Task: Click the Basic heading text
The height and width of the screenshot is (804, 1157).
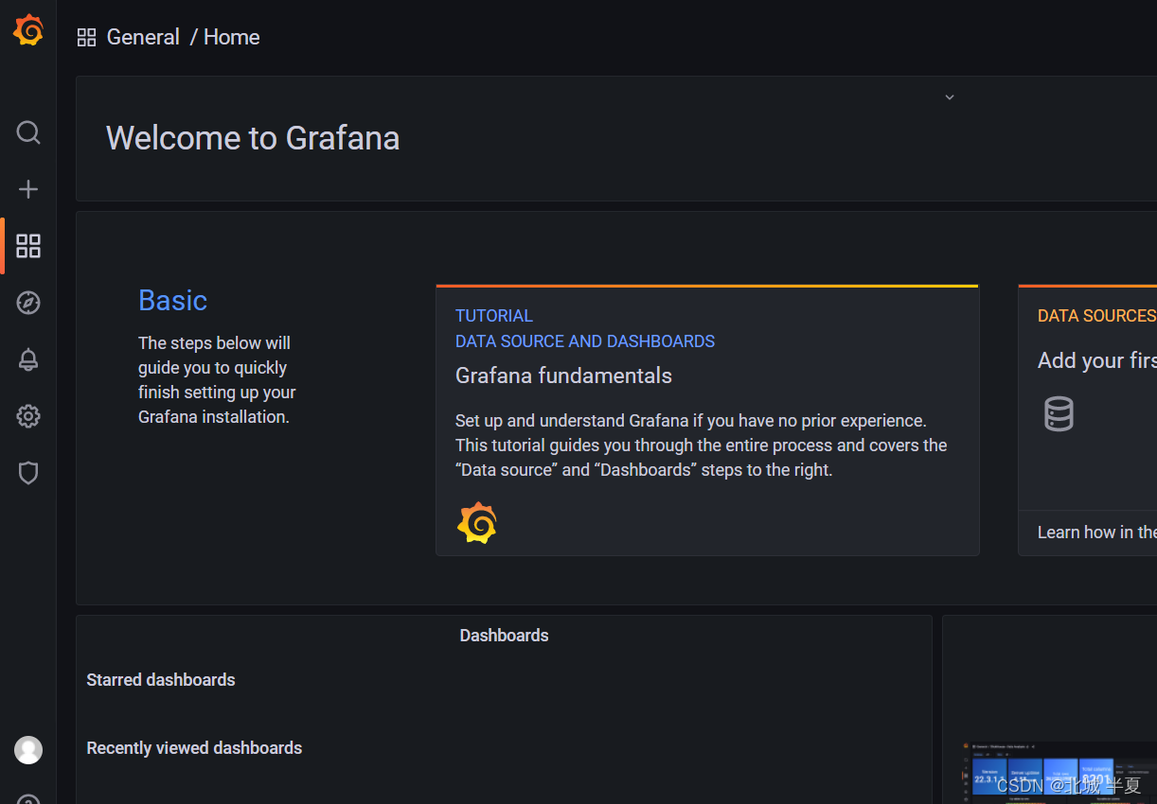Action: [172, 300]
